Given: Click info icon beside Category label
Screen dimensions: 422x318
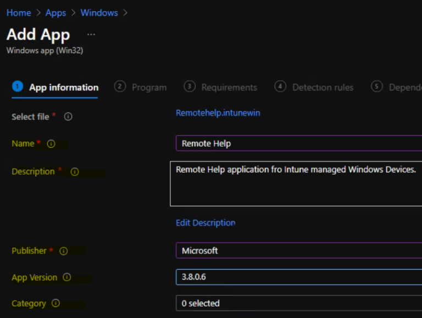Looking at the screenshot, I should click(x=55, y=304).
